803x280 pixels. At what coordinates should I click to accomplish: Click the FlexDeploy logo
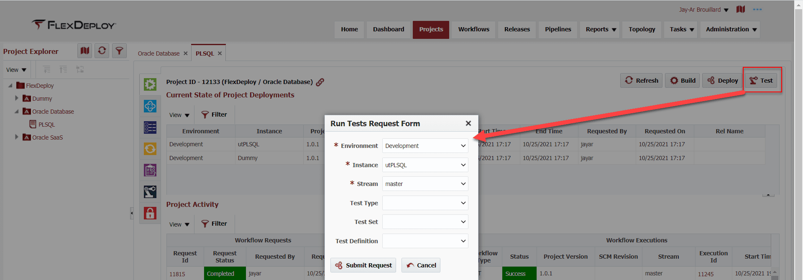point(74,25)
